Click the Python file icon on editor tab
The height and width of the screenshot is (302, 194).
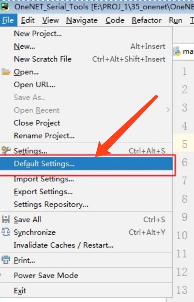[x=177, y=51]
